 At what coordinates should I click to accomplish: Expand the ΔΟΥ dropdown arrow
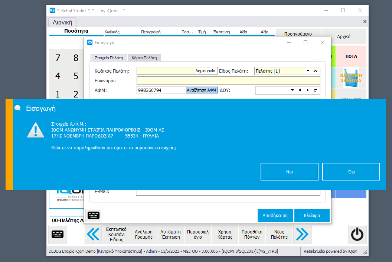[292, 90]
